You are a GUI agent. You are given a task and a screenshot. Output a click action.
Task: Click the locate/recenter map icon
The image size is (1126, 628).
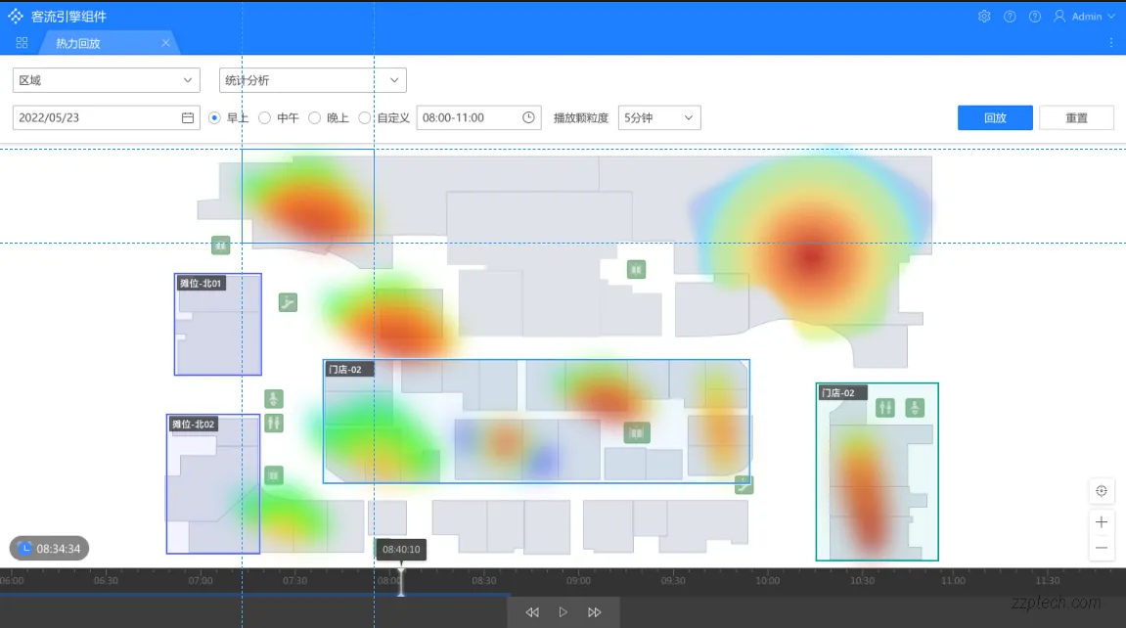1102,491
